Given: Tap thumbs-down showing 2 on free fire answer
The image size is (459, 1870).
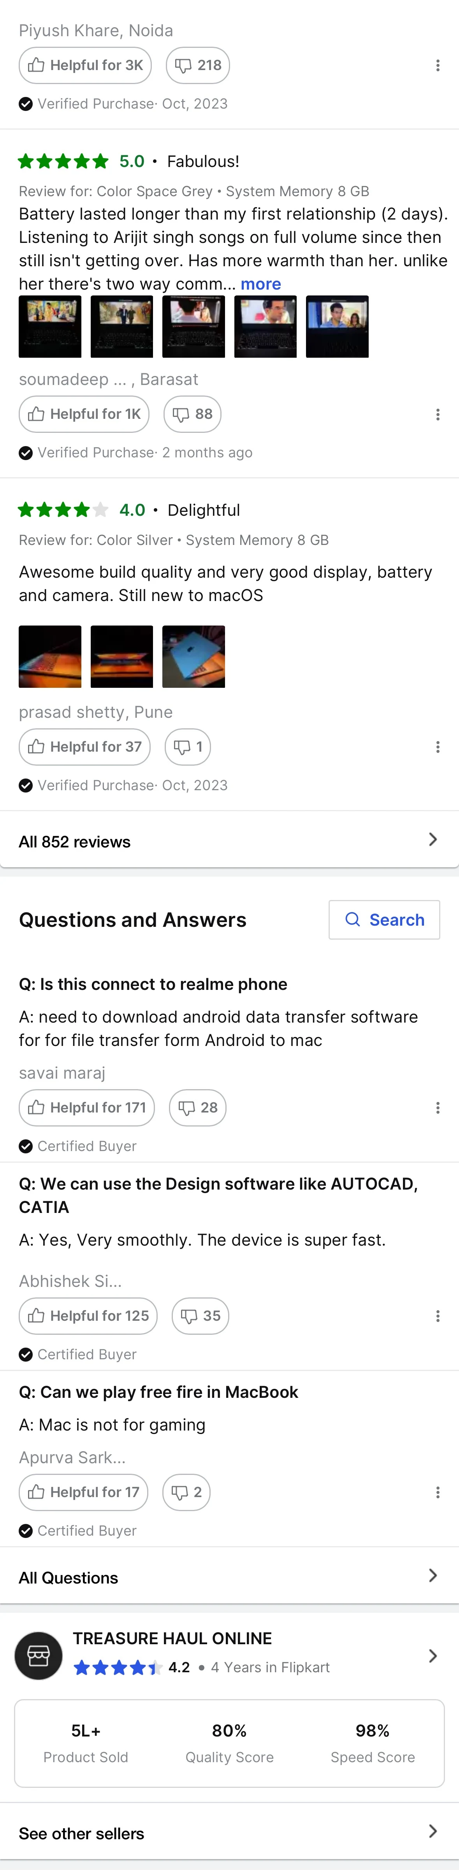Looking at the screenshot, I should click(186, 1492).
